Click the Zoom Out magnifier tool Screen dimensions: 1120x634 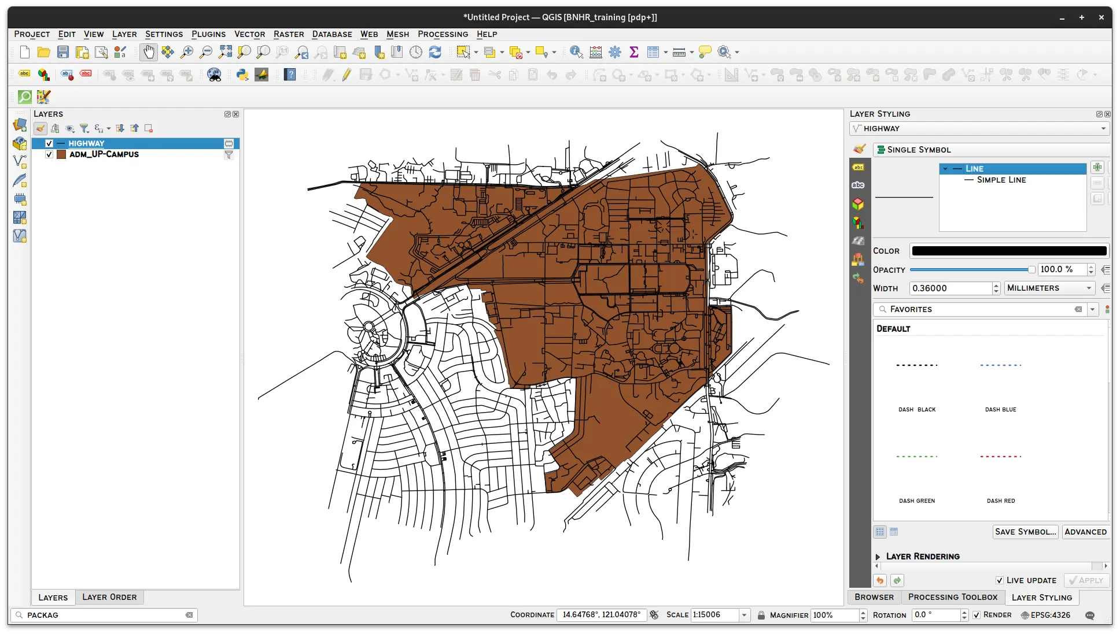206,53
